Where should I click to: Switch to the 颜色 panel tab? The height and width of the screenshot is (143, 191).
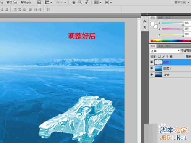(153, 18)
